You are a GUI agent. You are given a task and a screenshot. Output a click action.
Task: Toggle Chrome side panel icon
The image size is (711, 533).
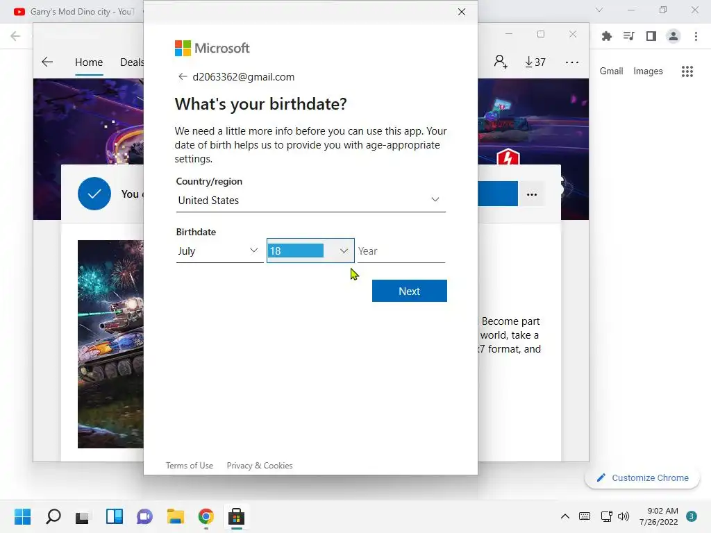click(x=651, y=36)
